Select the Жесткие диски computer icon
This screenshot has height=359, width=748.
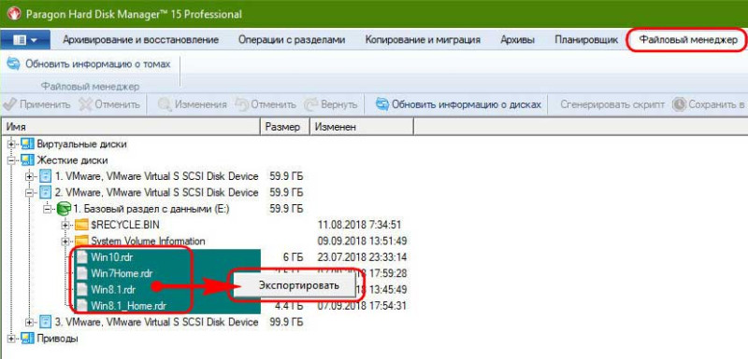(x=27, y=160)
